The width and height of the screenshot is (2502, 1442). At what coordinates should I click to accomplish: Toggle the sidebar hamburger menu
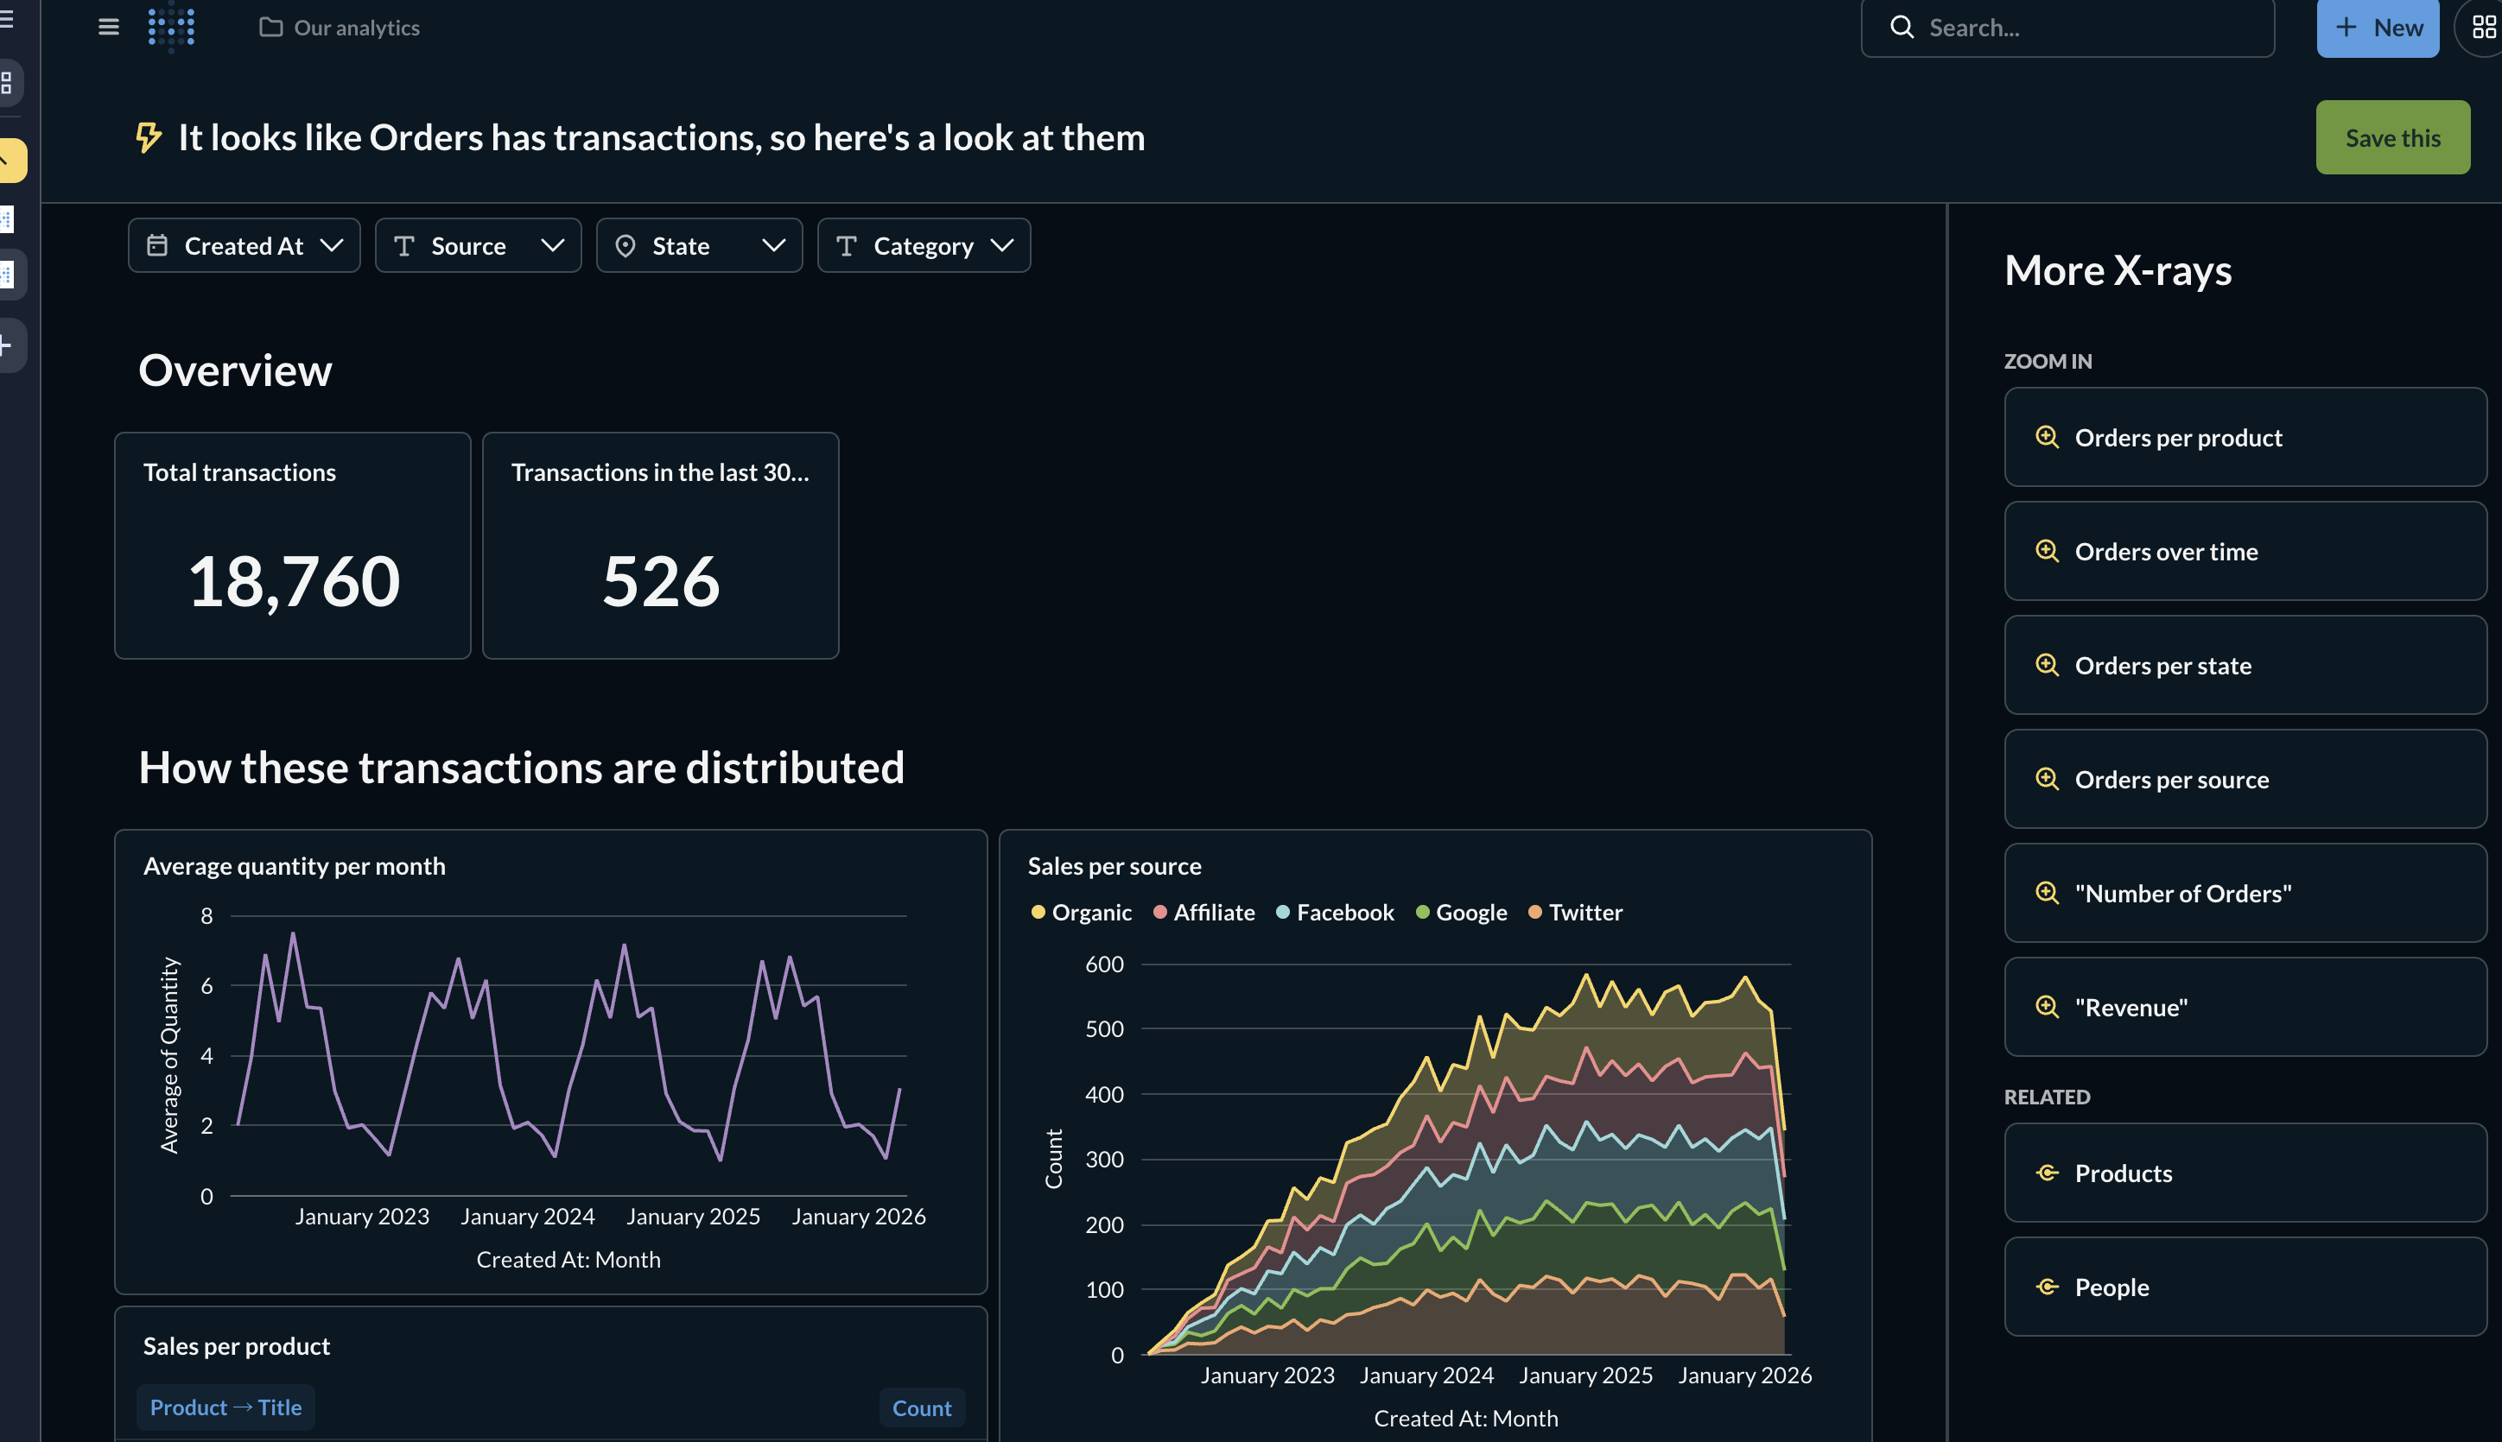(x=109, y=27)
